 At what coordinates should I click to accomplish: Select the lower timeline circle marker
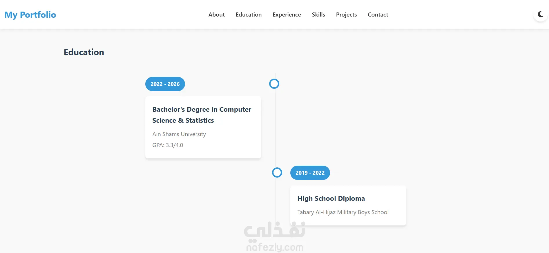(277, 173)
